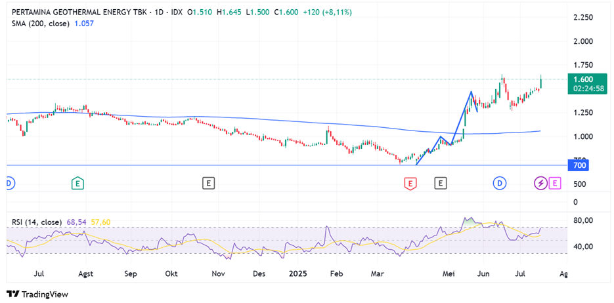Image resolution: width=614 pixels, height=303 pixels.
Task: Click the green earnings E marker
Action: pos(78,183)
